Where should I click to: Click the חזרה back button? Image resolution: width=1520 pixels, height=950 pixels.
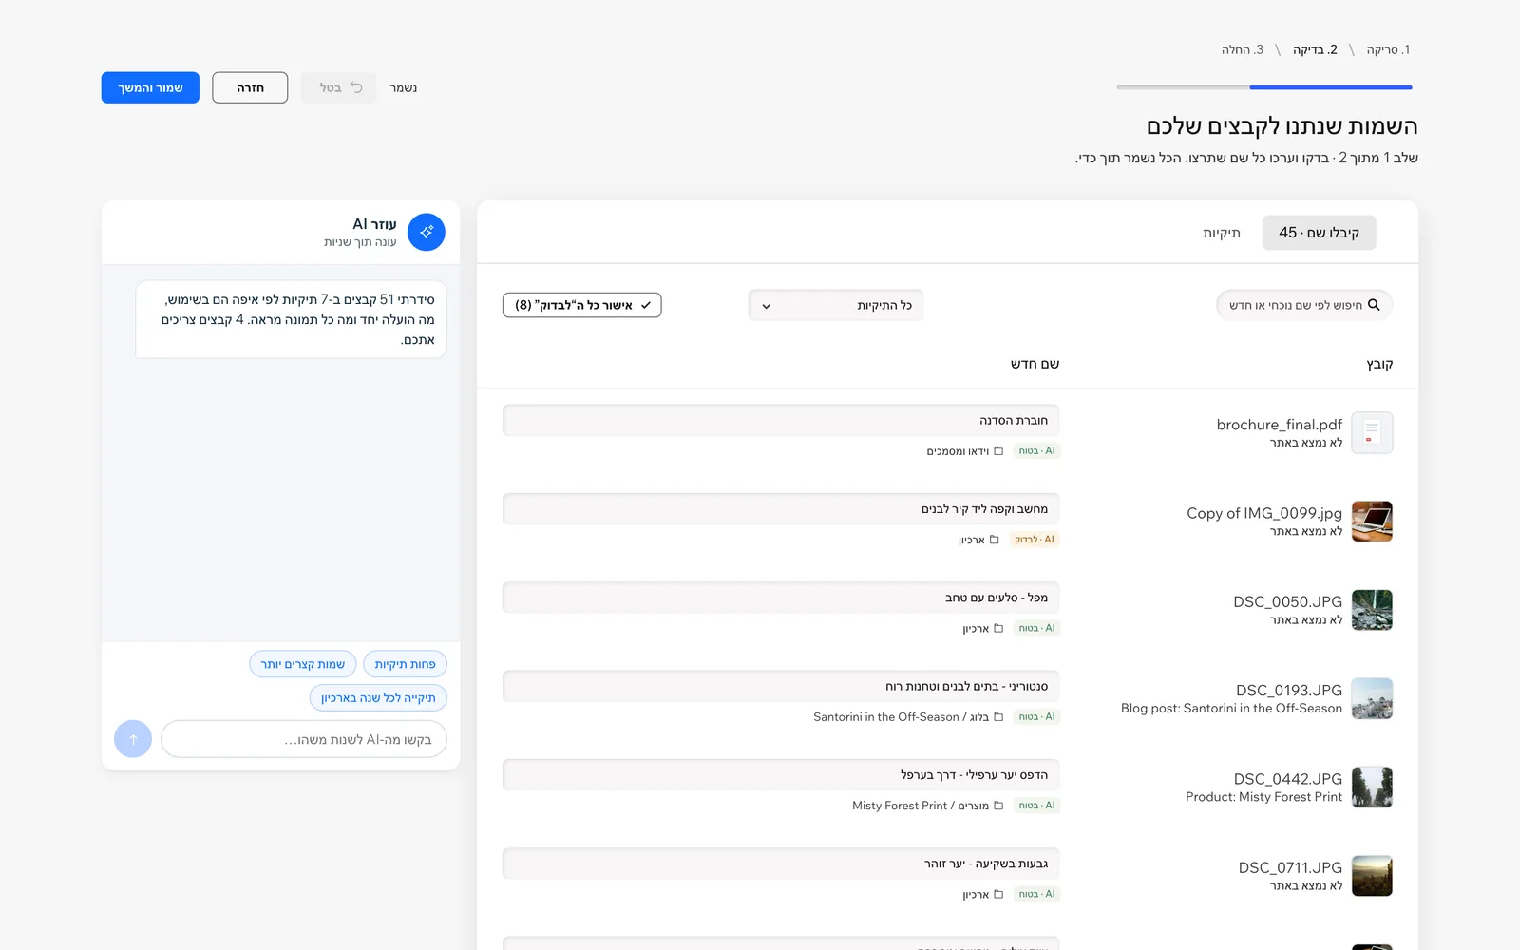pyautogui.click(x=250, y=87)
